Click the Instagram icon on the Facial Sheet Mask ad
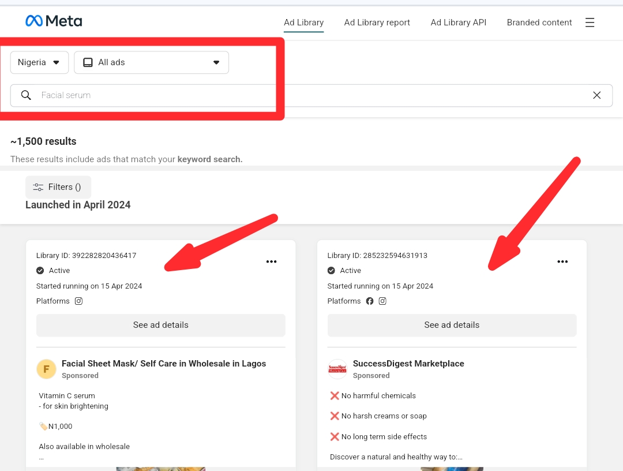 pos(78,301)
